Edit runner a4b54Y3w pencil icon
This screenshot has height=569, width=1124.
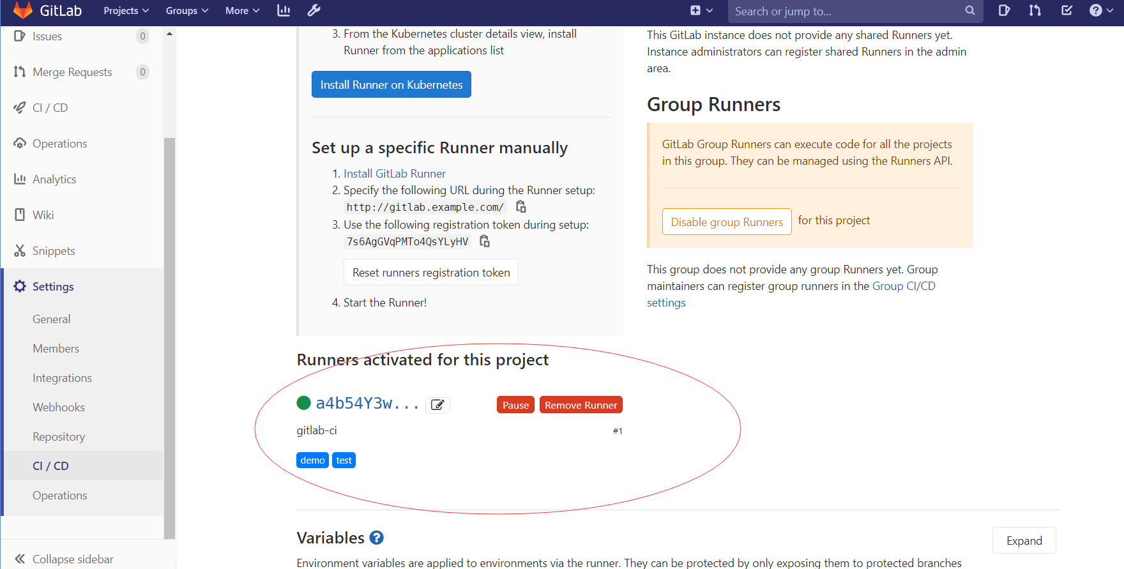click(437, 405)
